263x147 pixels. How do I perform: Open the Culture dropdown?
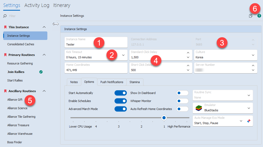(253, 55)
